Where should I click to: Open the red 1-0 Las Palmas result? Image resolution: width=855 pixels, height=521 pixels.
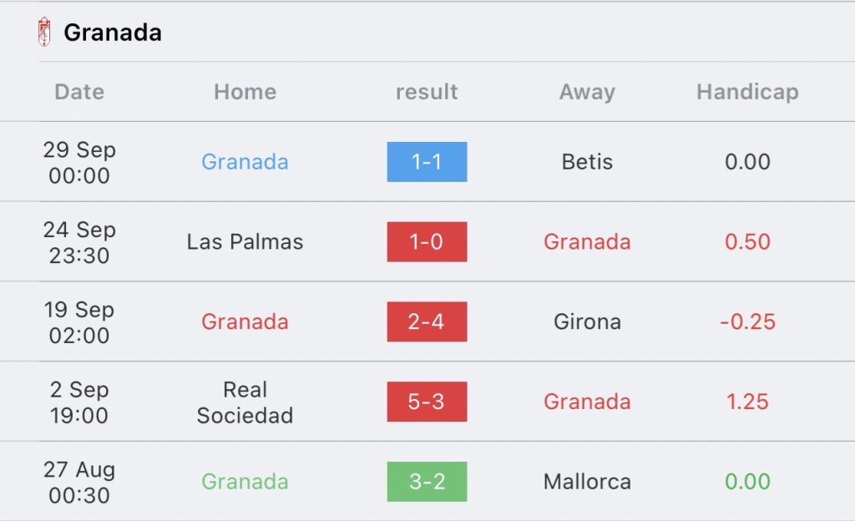pos(427,242)
